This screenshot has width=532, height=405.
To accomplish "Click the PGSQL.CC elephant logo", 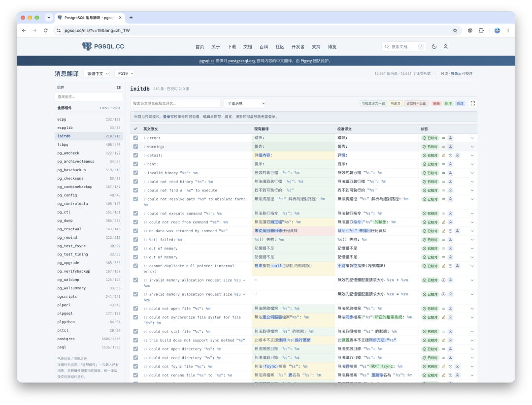I will (103, 46).
